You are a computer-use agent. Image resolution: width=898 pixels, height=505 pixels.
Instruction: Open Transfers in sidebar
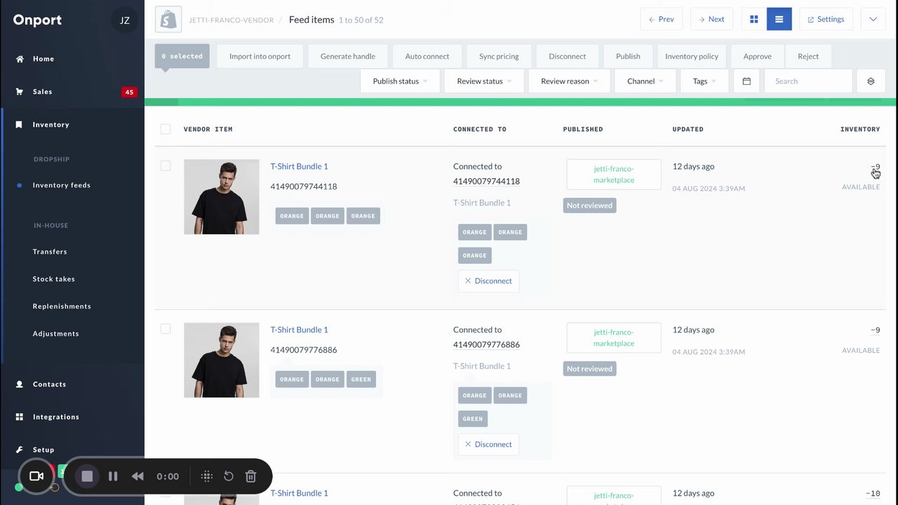click(50, 252)
